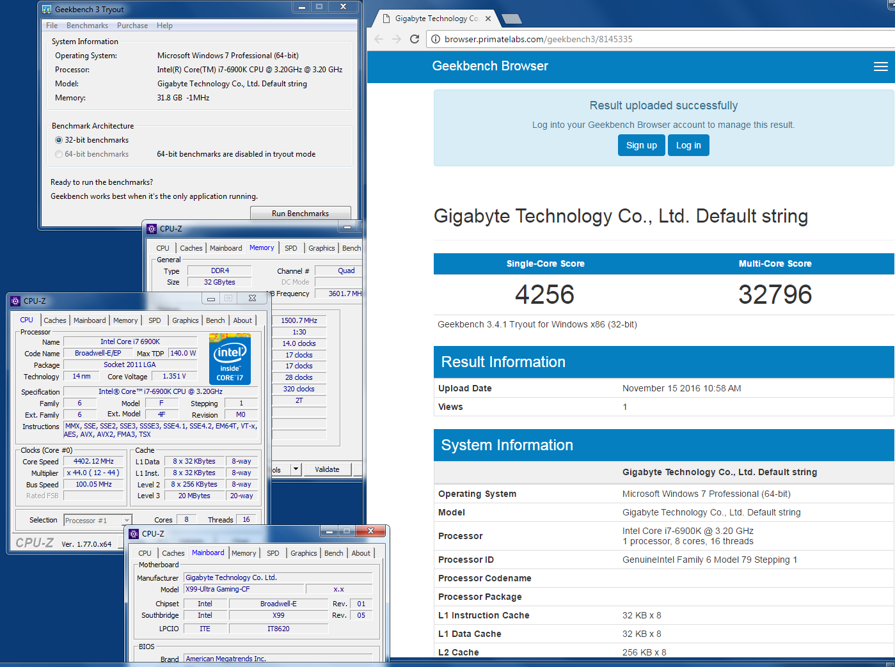Minimize the CPU-Z Memory window
This screenshot has height=667, width=895.
347,227
